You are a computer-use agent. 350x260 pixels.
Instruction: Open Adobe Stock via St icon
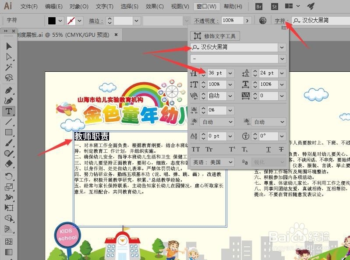[274, 7]
